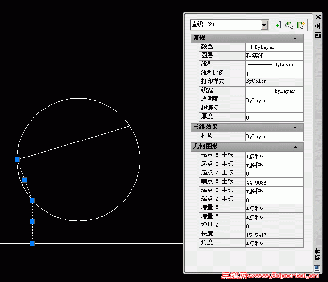
Task: Click the midpoint grip of the short diagonal line
Action: coord(24,180)
